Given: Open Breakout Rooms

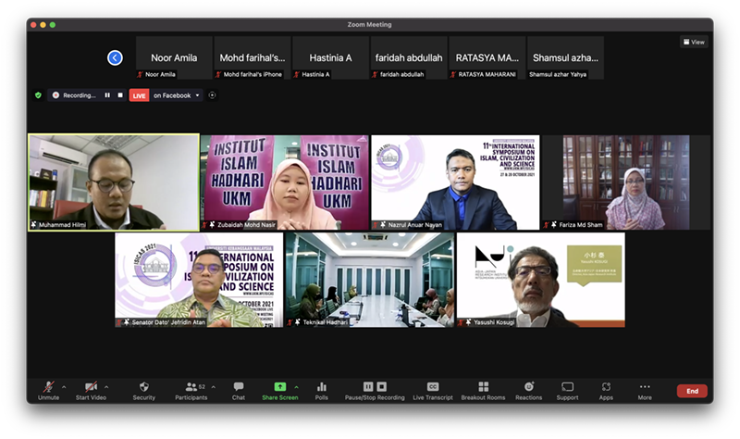Looking at the screenshot, I should pyautogui.click(x=483, y=389).
